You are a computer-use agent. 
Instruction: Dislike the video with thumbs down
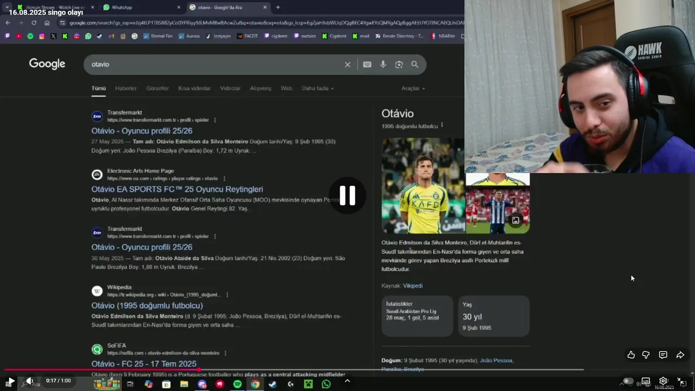[646, 355]
